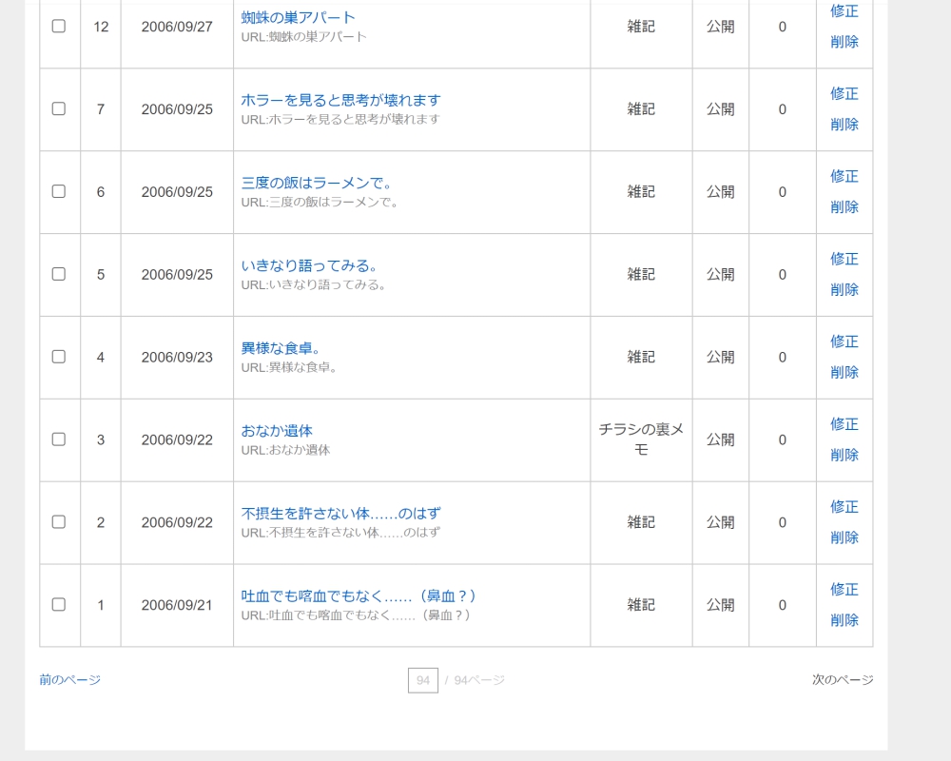The image size is (951, 761).
Task: Click the category チラシの裏メモ
Action: pyautogui.click(x=641, y=439)
